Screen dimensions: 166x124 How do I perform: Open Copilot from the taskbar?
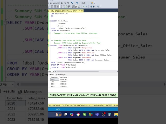(72, 114)
